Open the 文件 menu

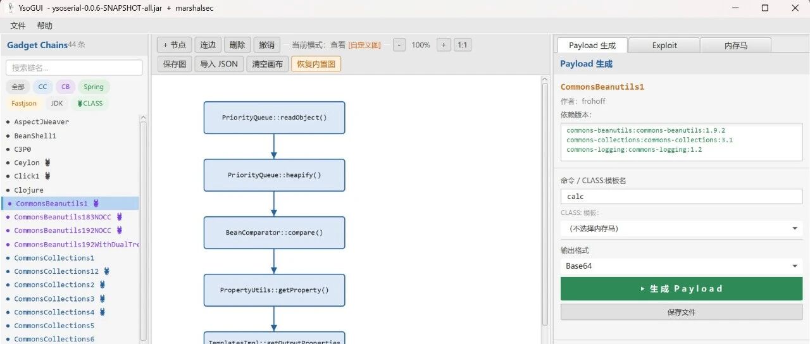[18, 26]
